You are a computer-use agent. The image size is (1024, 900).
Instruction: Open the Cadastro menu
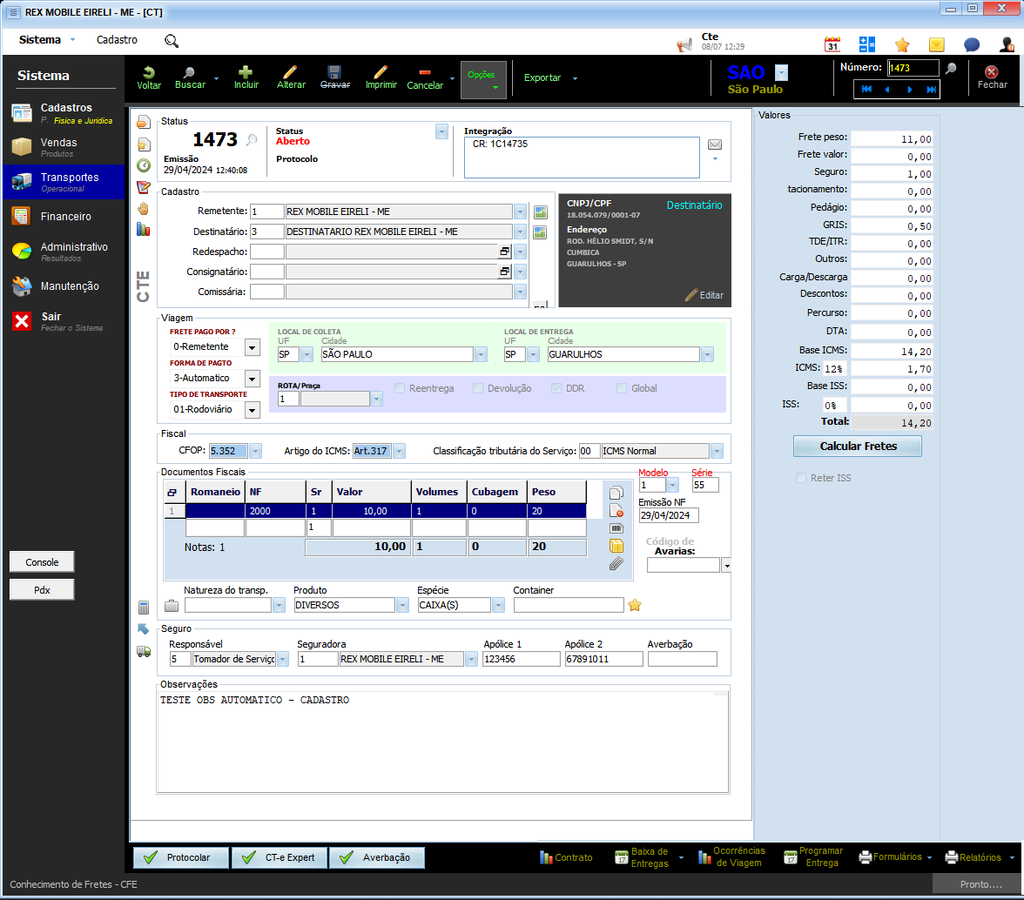117,40
